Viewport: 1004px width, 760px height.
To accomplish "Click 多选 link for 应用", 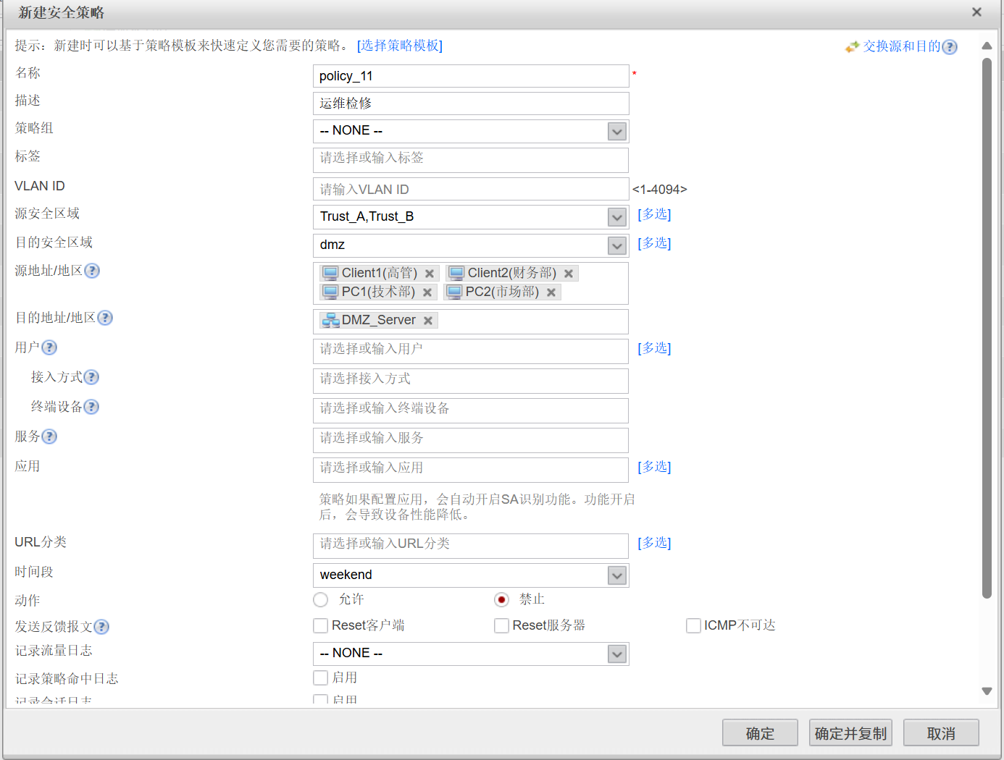I will pos(654,467).
